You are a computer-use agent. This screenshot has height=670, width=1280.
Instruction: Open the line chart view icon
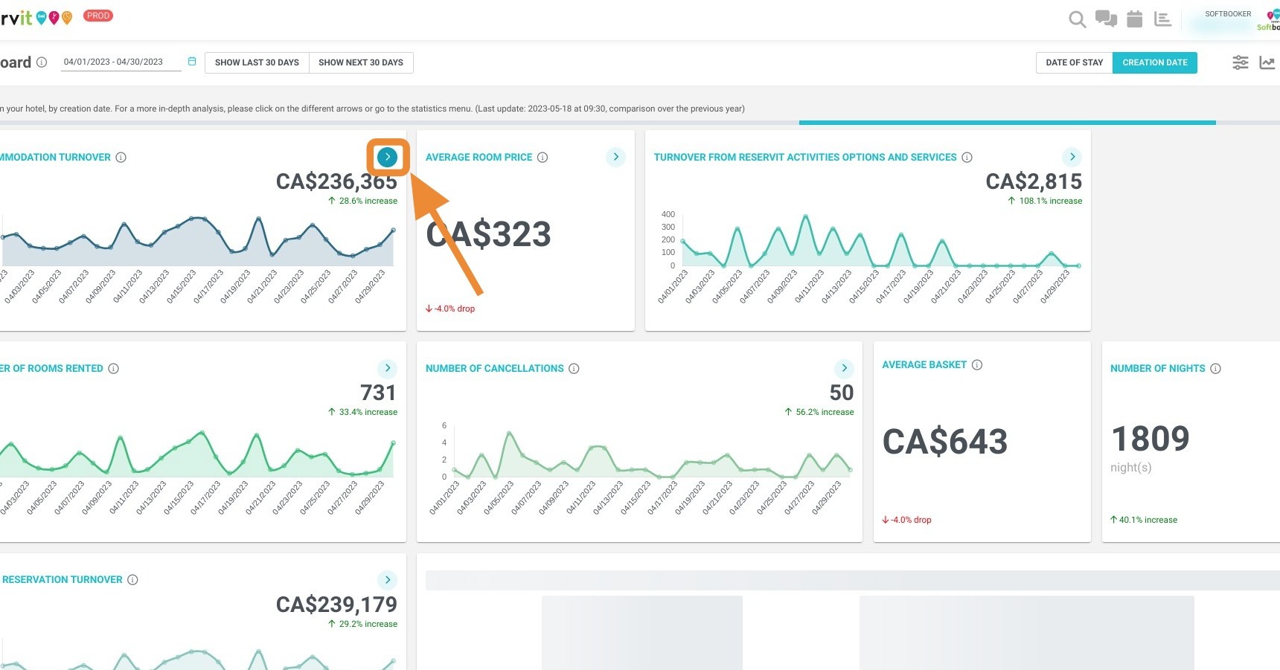pos(1267,62)
